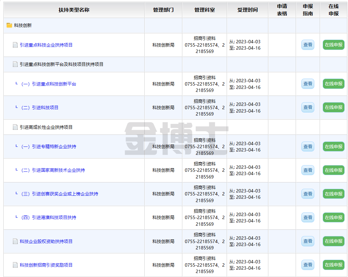This screenshot has height=277, width=348.
Task: Open the 引进重点科技企业扶持项目 link
Action: (x=46, y=45)
